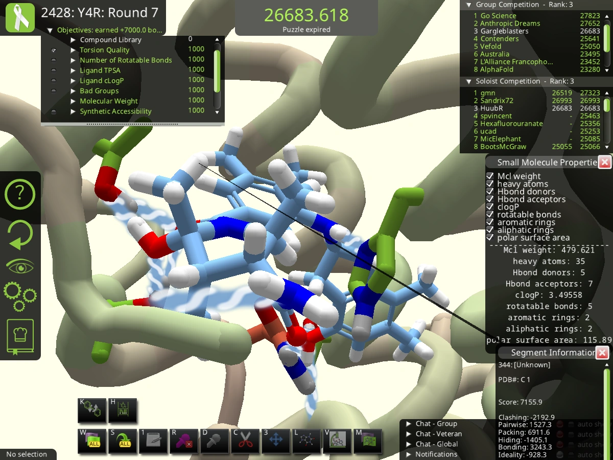Click the Undo arrow in sidebar
The image size is (613, 460).
(20, 235)
